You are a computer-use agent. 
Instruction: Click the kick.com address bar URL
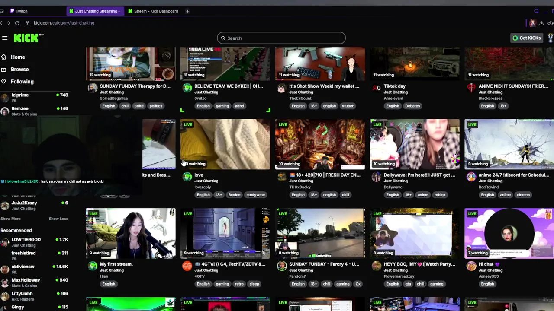(x=64, y=23)
